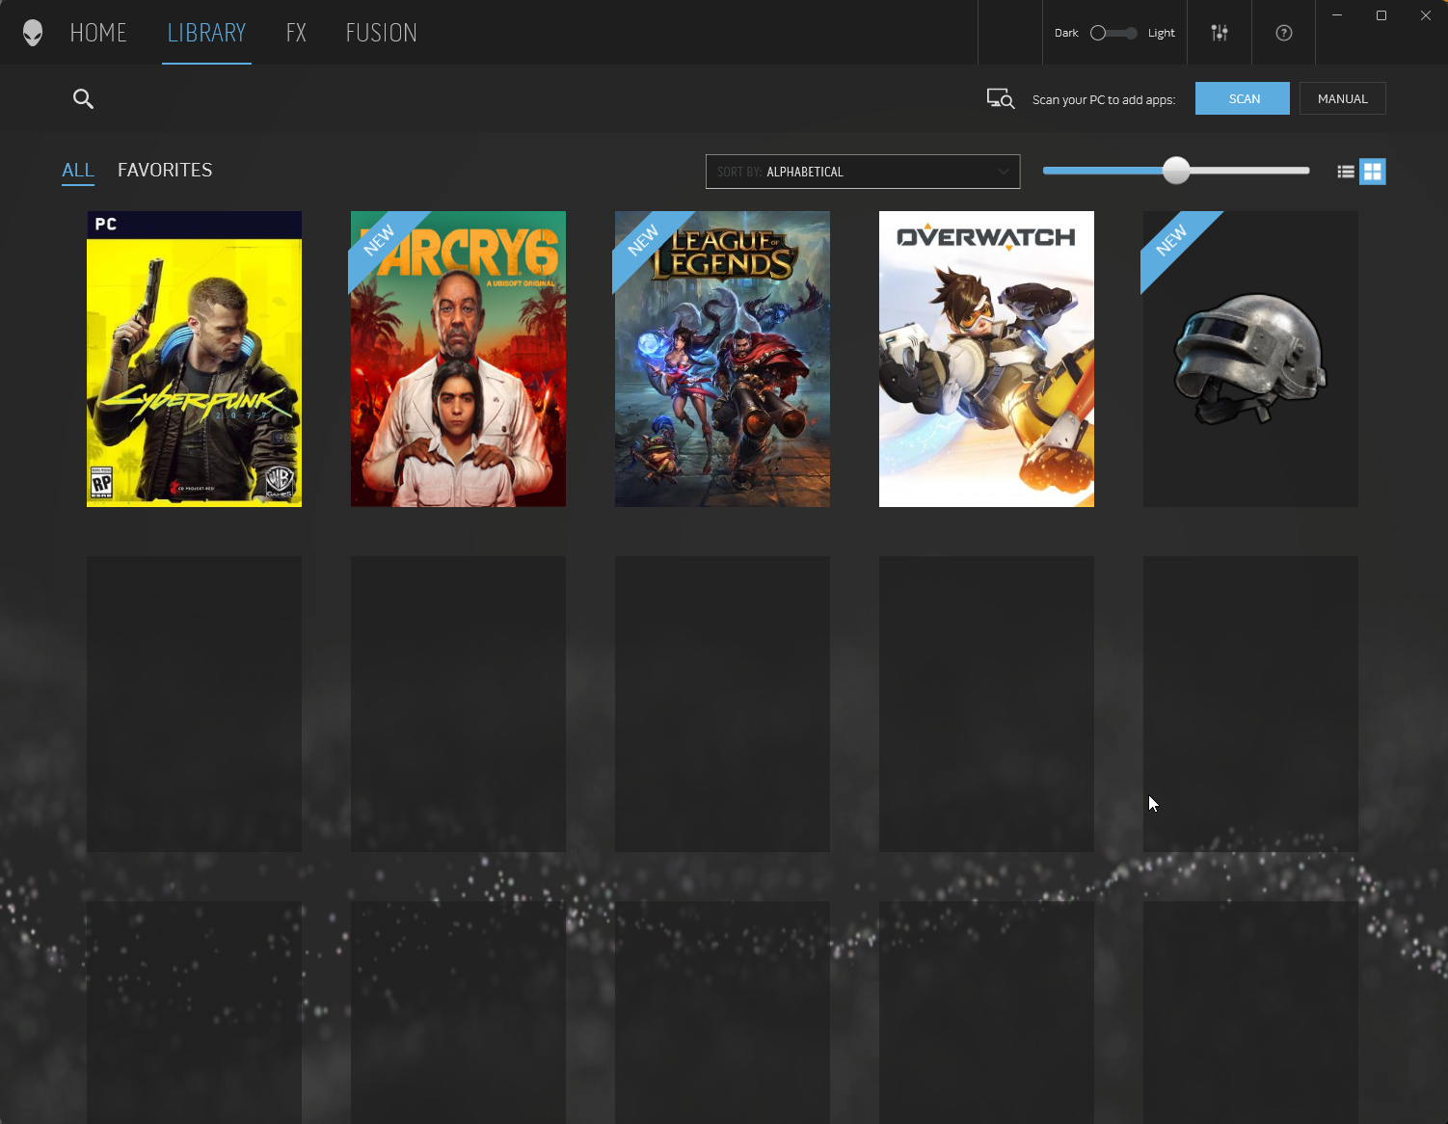Viewport: 1448px width, 1124px height.
Task: Click the thumbnail size slider handle
Action: pyautogui.click(x=1176, y=171)
